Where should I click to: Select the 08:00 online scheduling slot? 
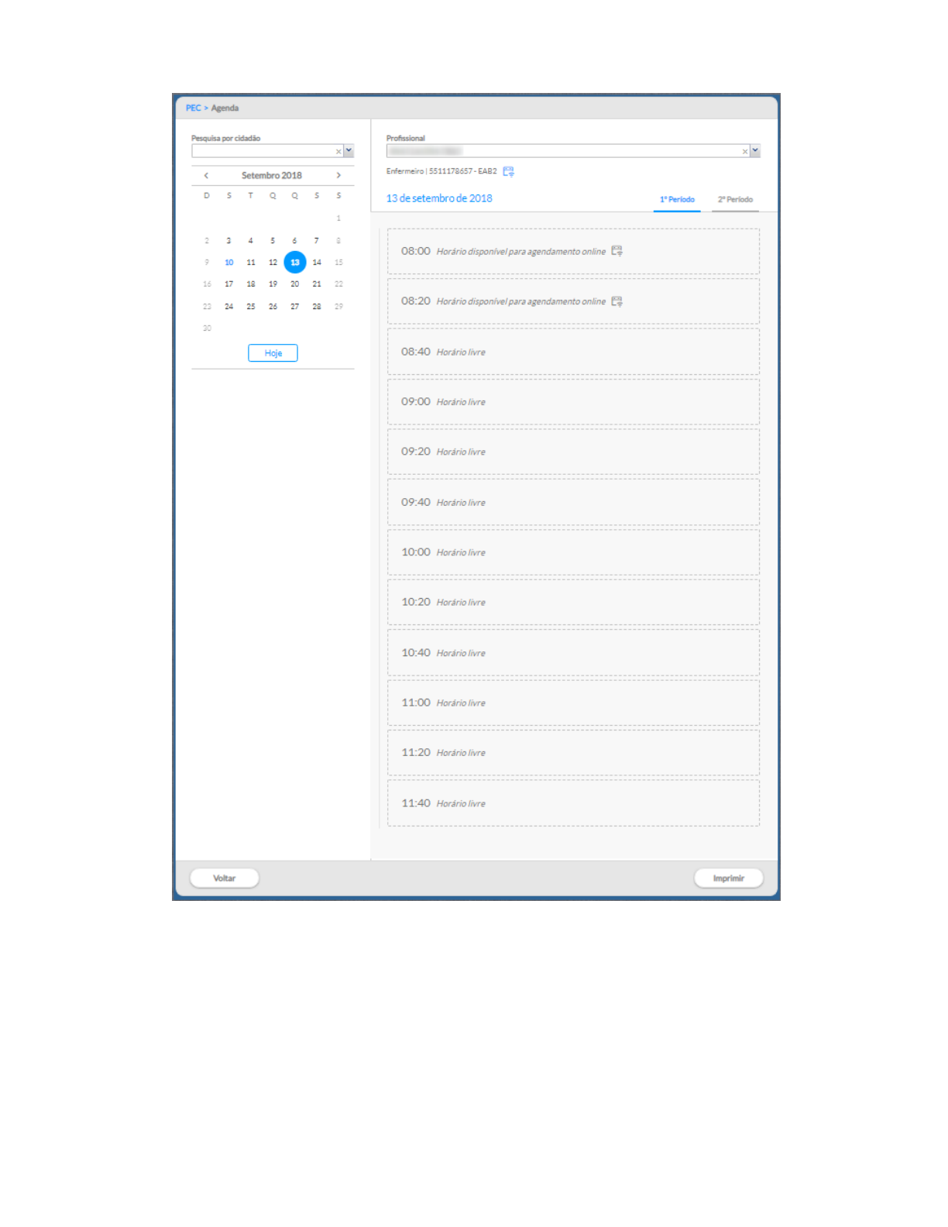point(573,251)
